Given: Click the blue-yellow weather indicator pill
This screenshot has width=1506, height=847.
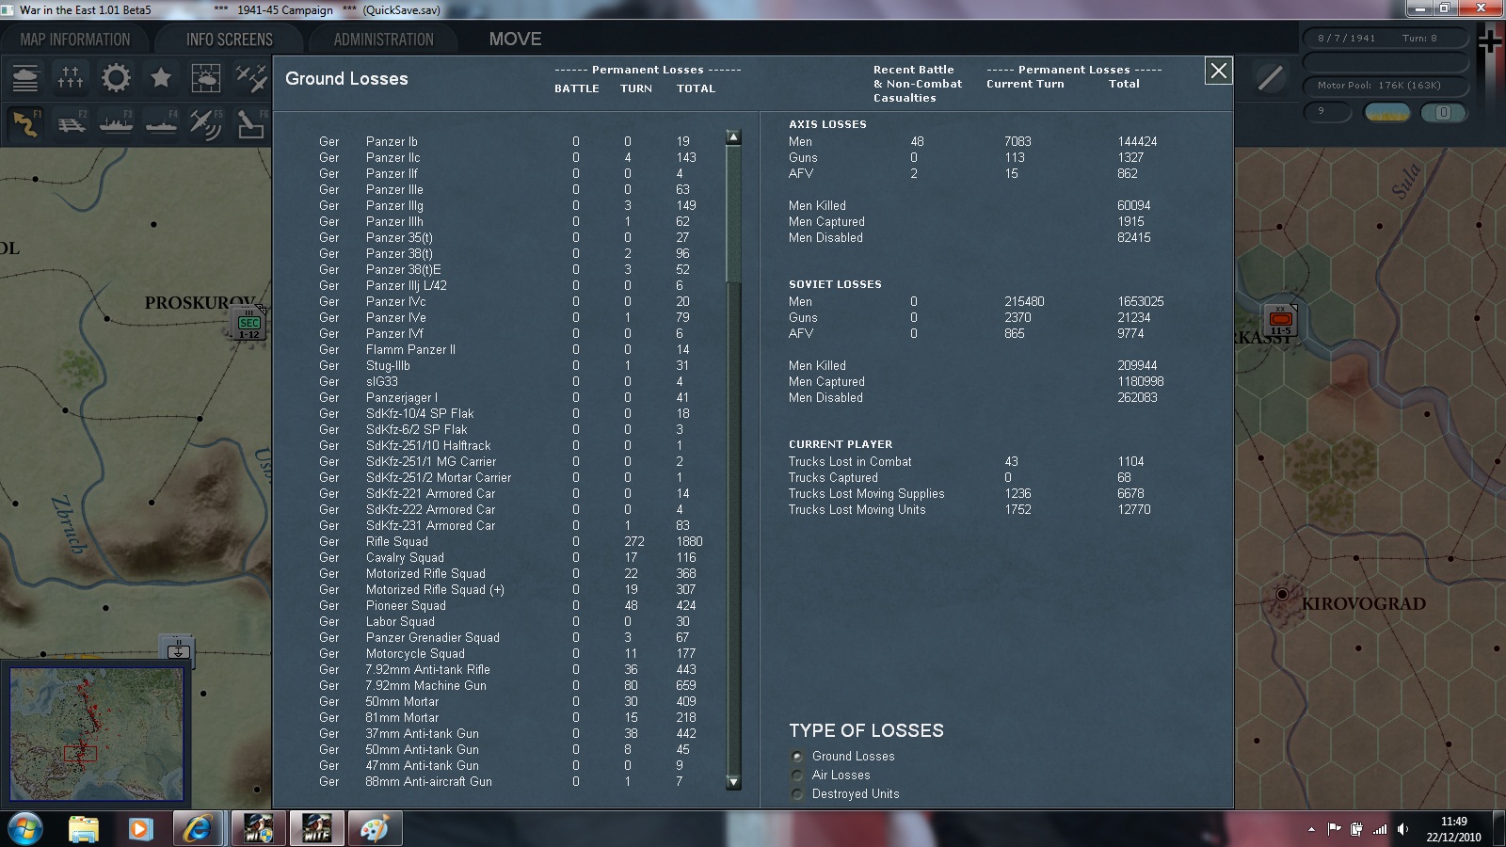Looking at the screenshot, I should pyautogui.click(x=1386, y=113).
